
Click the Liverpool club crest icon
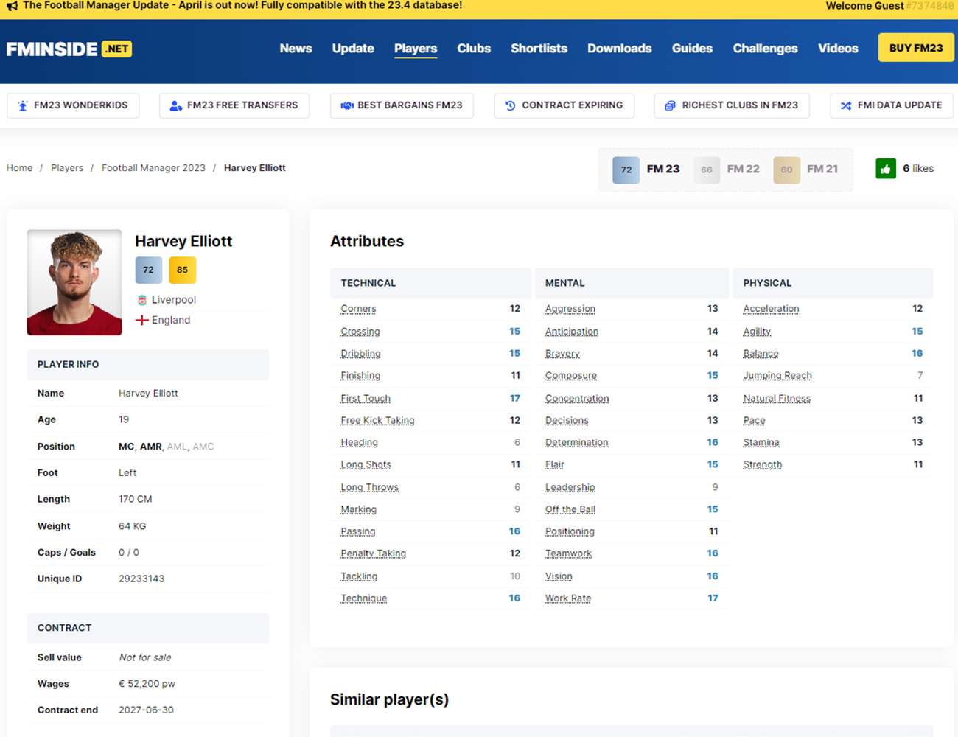[x=142, y=300]
